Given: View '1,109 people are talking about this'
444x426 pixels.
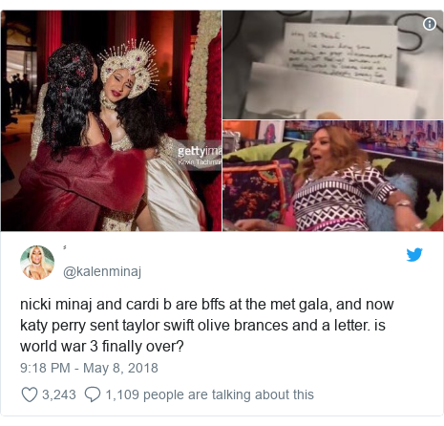Looking at the screenshot, I should pyautogui.click(x=209, y=394).
